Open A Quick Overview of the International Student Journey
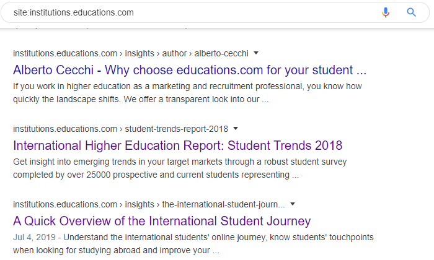Viewport: 434px width, 260px height. pos(162,221)
